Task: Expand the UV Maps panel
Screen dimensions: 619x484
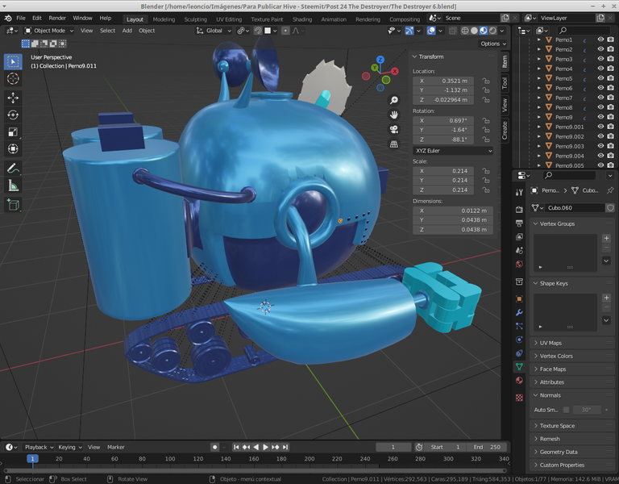Action: (571, 343)
